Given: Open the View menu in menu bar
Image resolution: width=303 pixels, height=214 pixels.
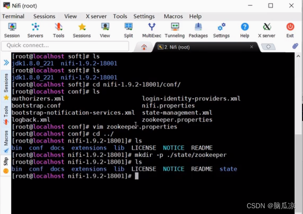Looking at the screenshot, I should (70, 16).
